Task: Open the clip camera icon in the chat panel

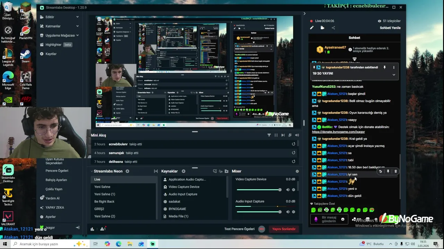Action: [322, 28]
